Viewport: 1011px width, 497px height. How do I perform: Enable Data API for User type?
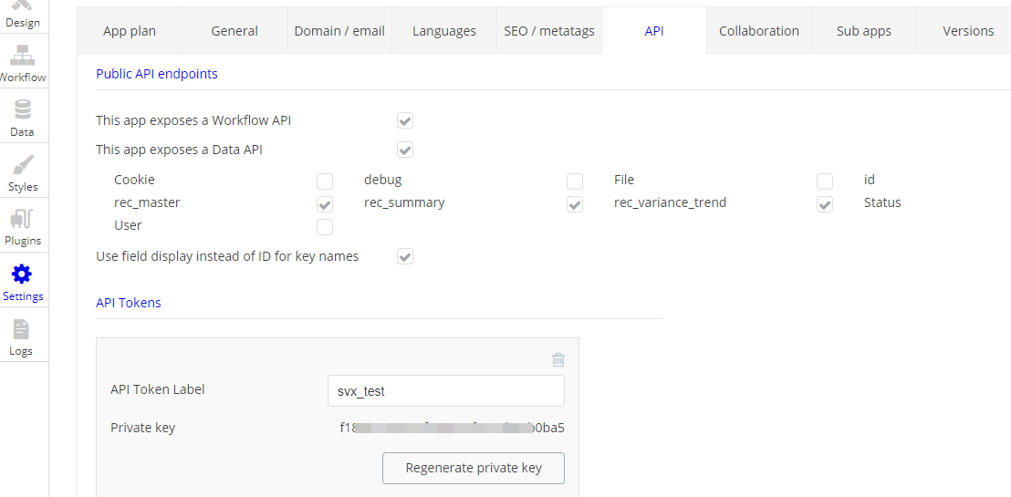324,226
